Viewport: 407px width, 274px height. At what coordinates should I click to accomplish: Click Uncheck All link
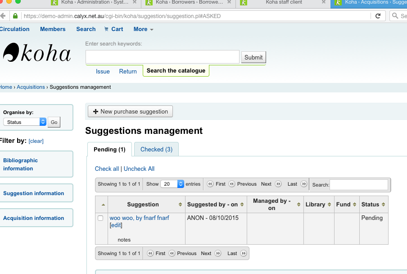(139, 169)
